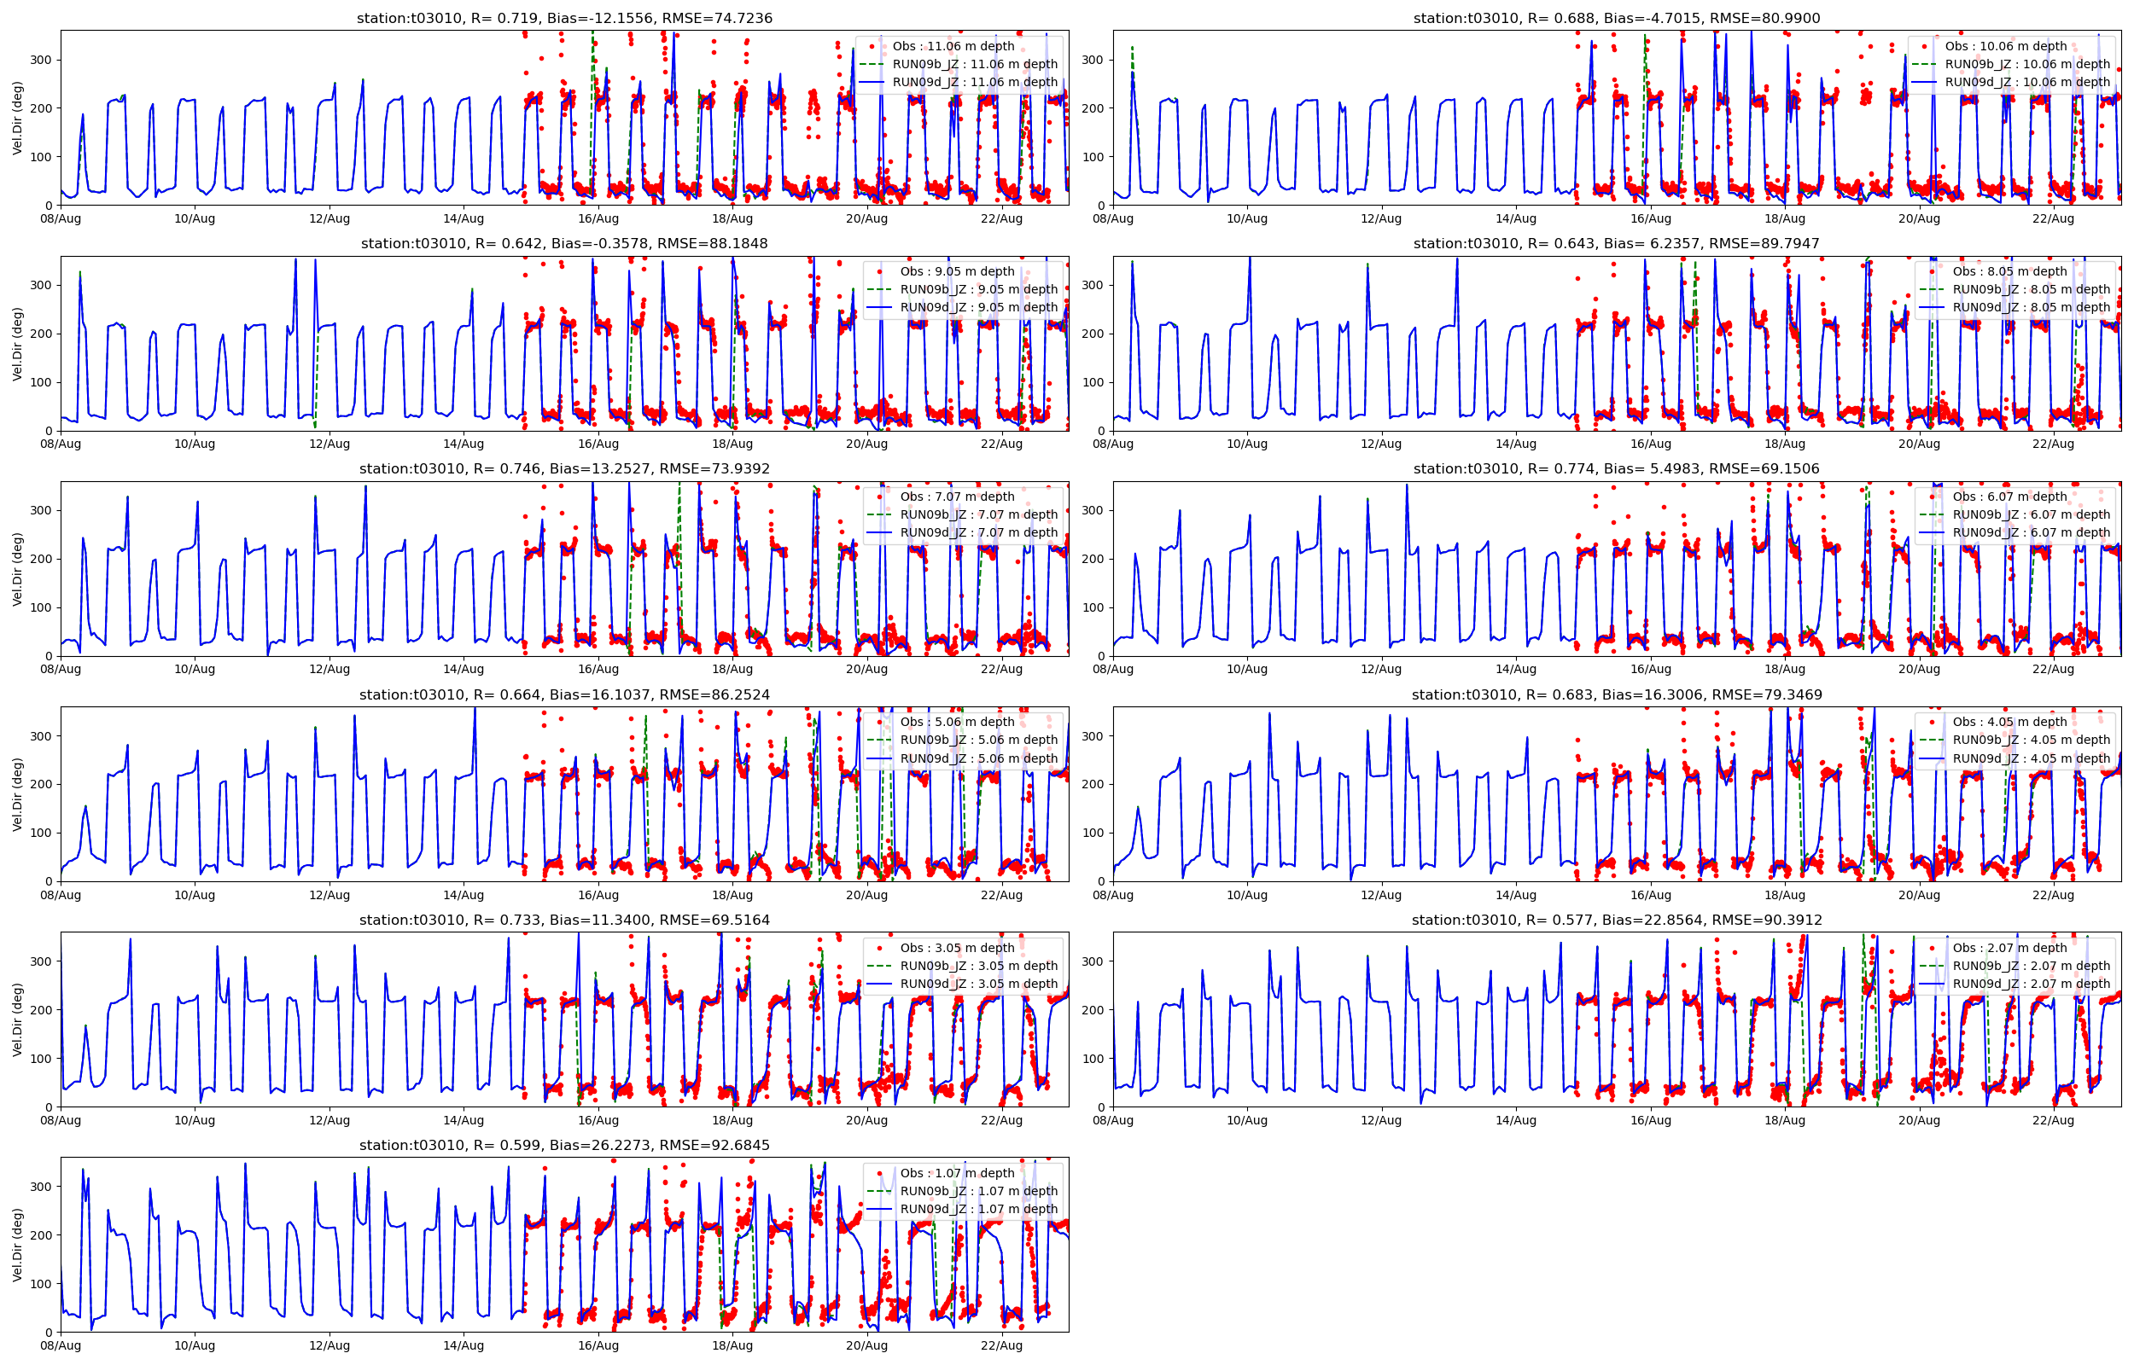Click 08/Aug tick label under 10.06 m plot
Screen dimensions: 2134x1365
click(1112, 219)
